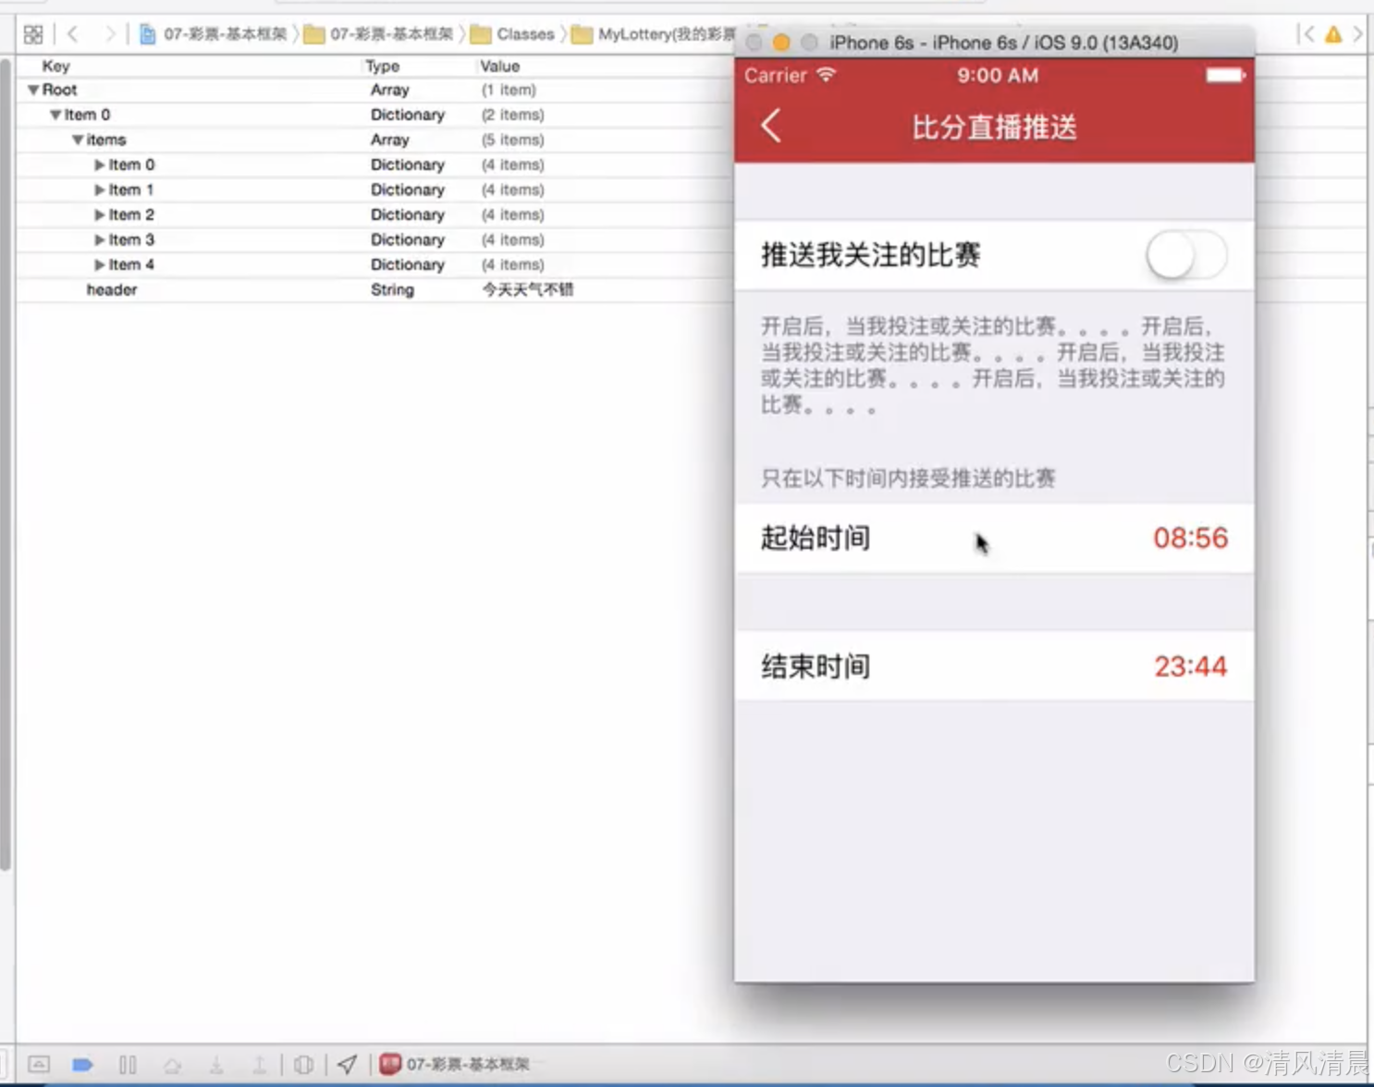Select the header key row
Image resolution: width=1374 pixels, height=1087 pixels.
point(374,289)
